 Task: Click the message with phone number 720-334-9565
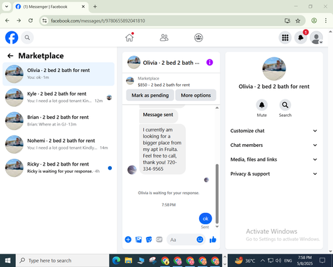tap(163, 149)
